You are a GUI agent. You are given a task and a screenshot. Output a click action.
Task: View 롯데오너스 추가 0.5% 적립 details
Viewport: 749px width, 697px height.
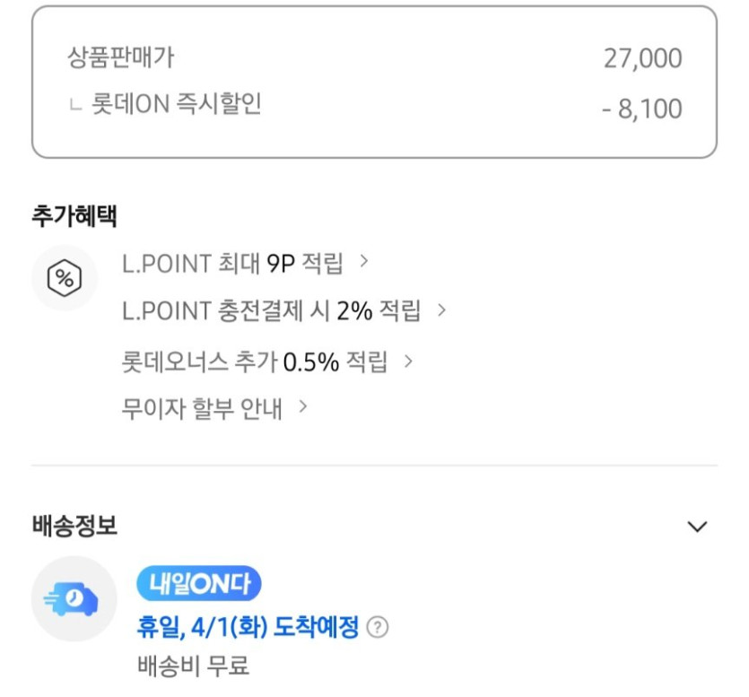(255, 362)
